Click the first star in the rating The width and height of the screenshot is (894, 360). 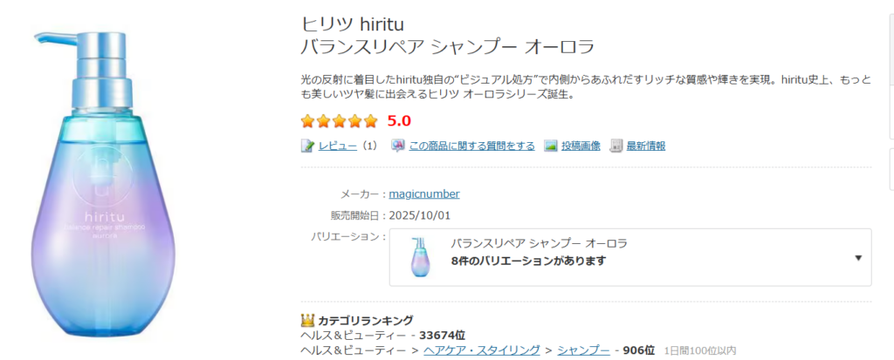point(308,121)
